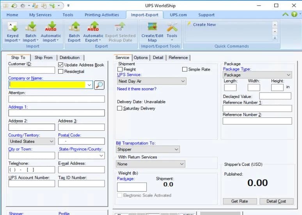Check the Residential checkbox
Image resolution: width=302 pixels, height=215 pixels.
60,71
